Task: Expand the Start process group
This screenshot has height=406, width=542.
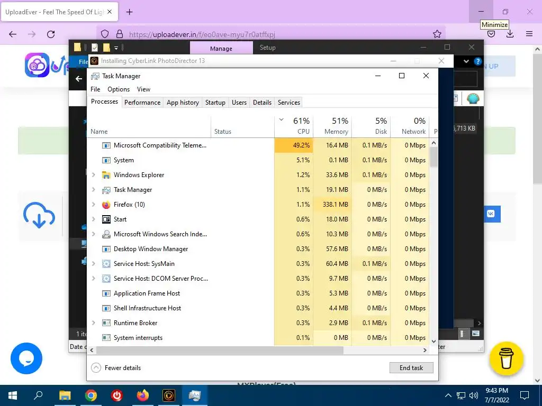Action: [x=93, y=219]
